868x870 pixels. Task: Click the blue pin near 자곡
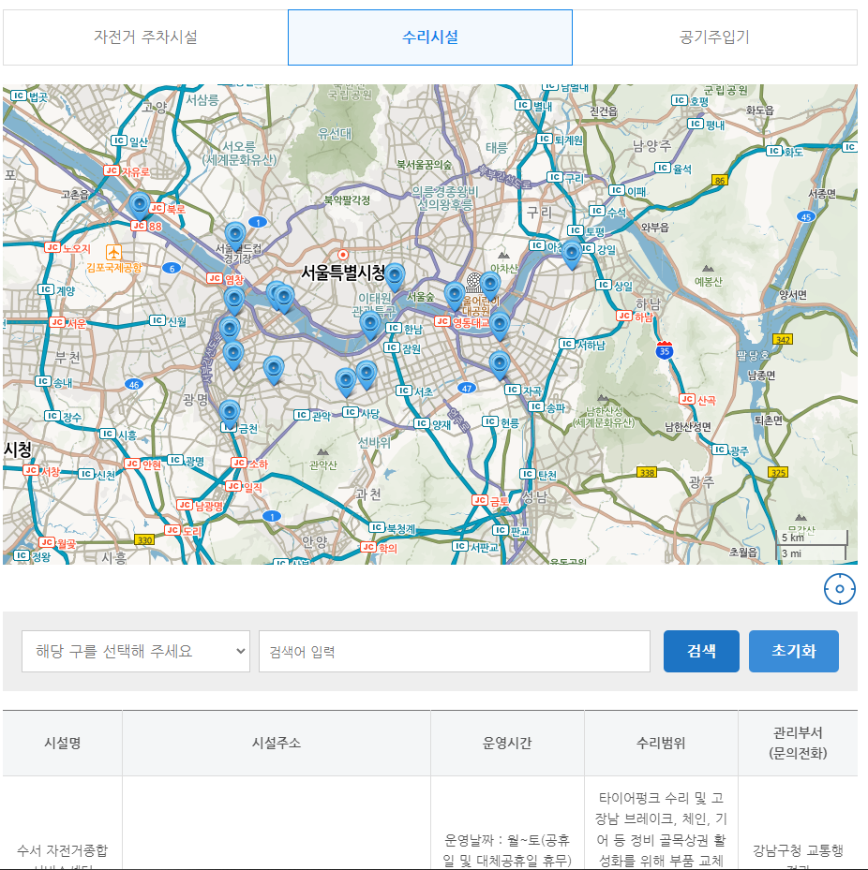click(500, 361)
